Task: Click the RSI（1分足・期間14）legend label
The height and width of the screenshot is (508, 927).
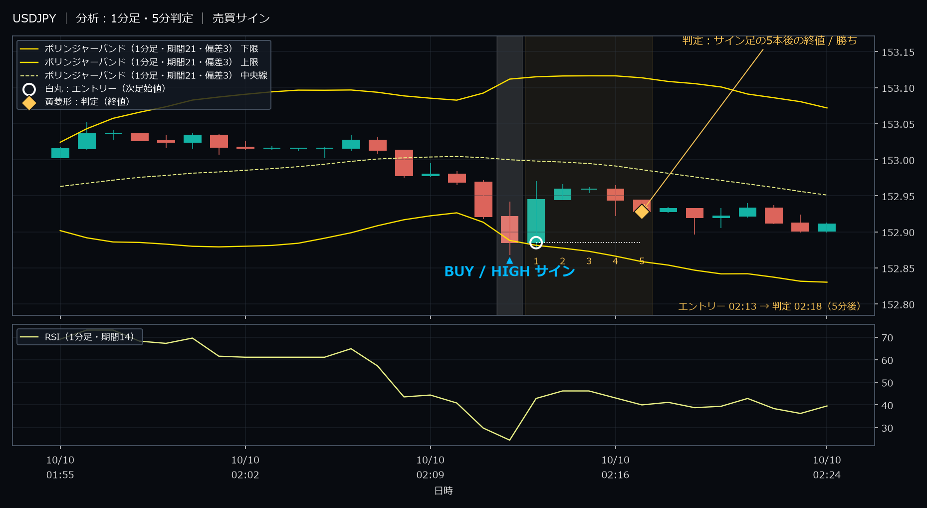Action: click(x=89, y=337)
